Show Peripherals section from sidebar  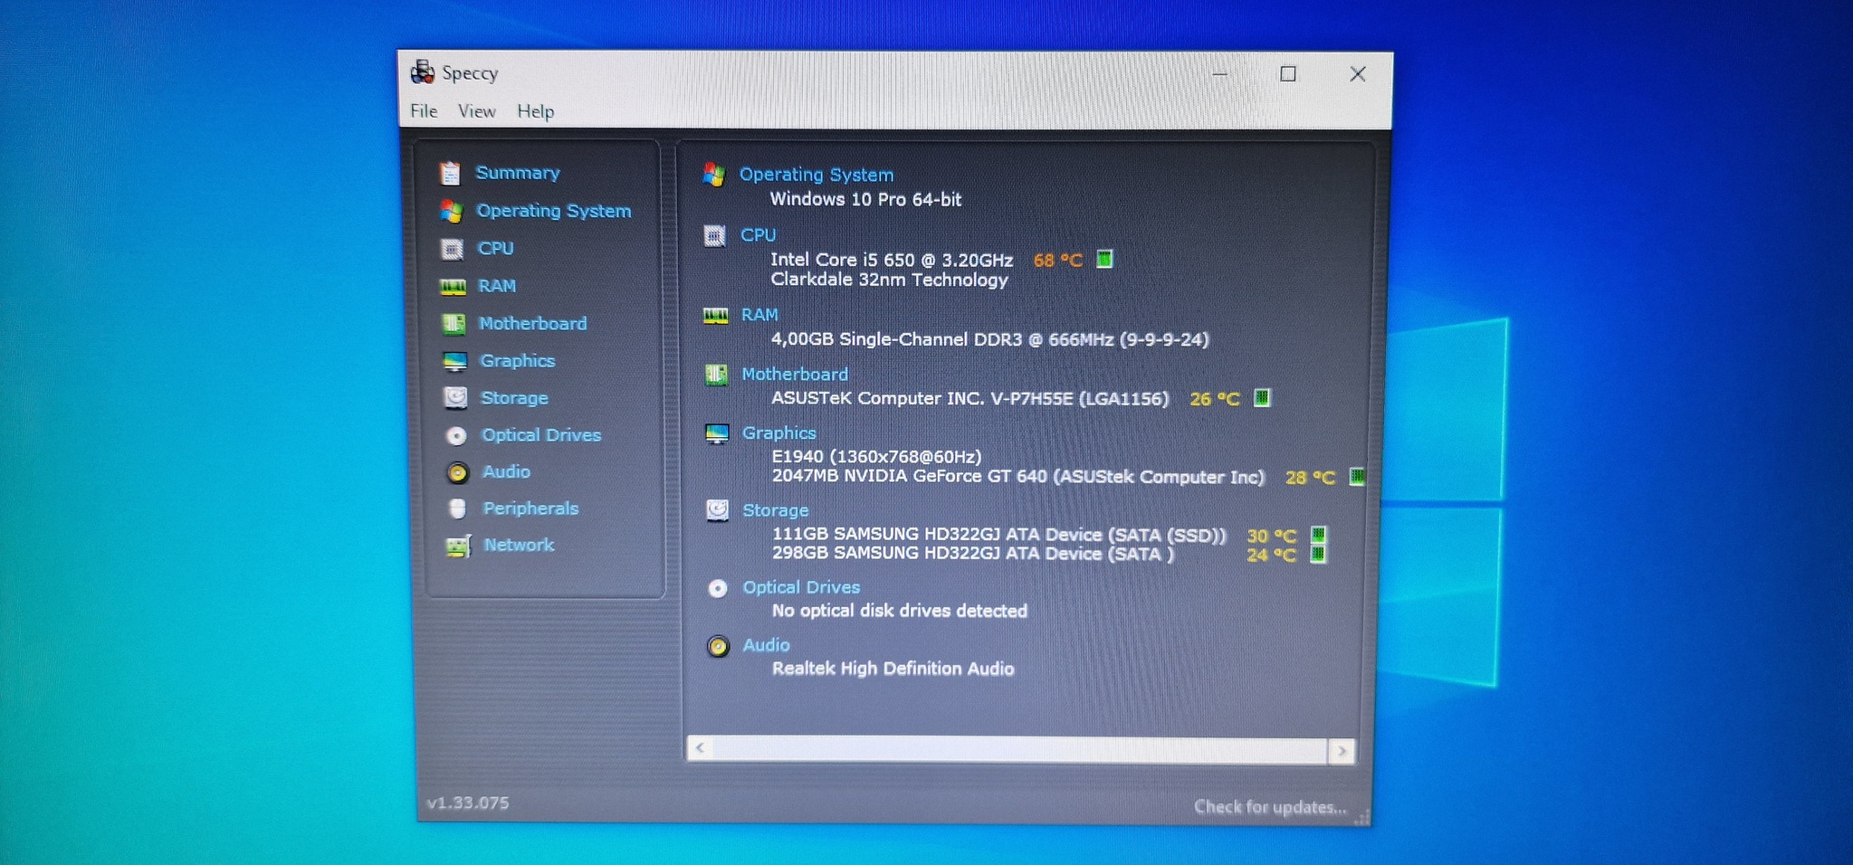pyautogui.click(x=530, y=509)
